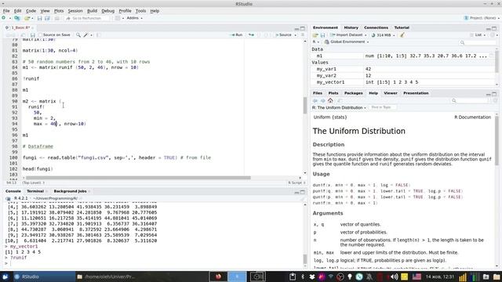502x282 pixels.
Task: Click the Go to file/function field
Action: [86, 18]
